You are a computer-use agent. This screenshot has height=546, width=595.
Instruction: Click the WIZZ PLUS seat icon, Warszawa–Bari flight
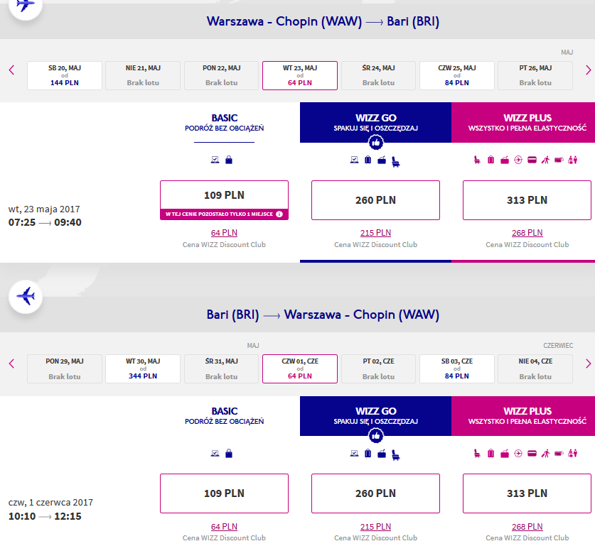(477, 160)
